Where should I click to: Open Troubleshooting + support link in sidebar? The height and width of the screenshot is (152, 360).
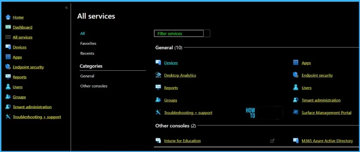click(37, 117)
